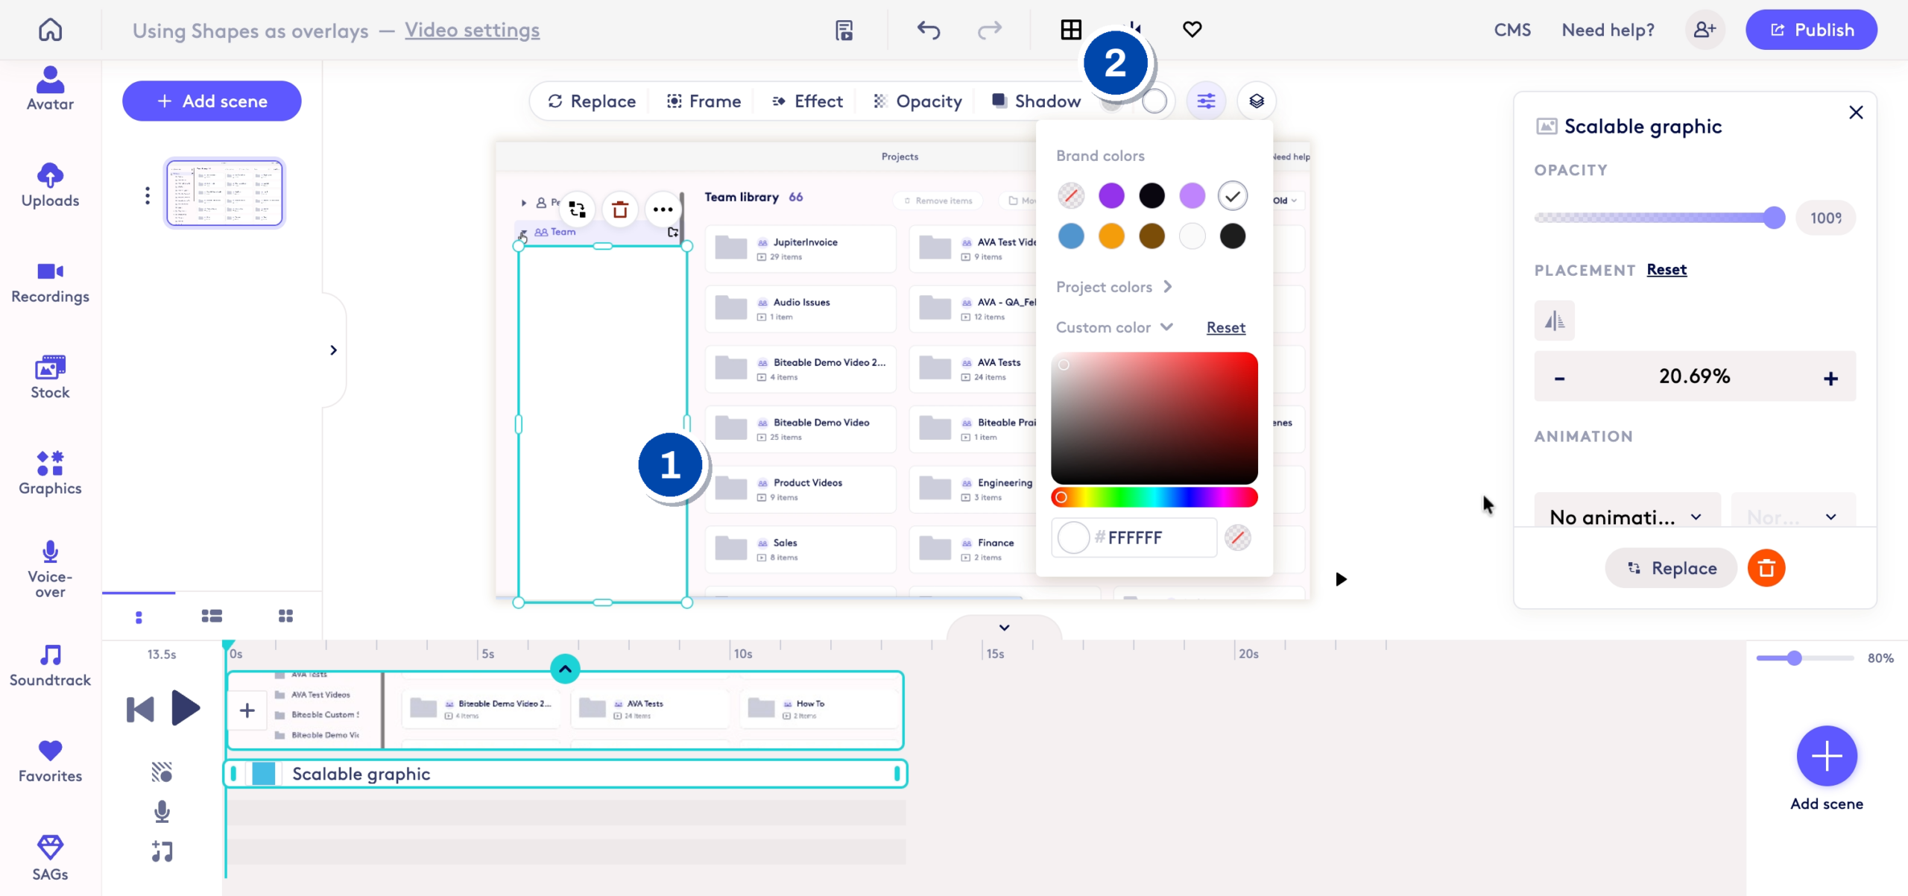Click the undo arrow icon

(929, 30)
